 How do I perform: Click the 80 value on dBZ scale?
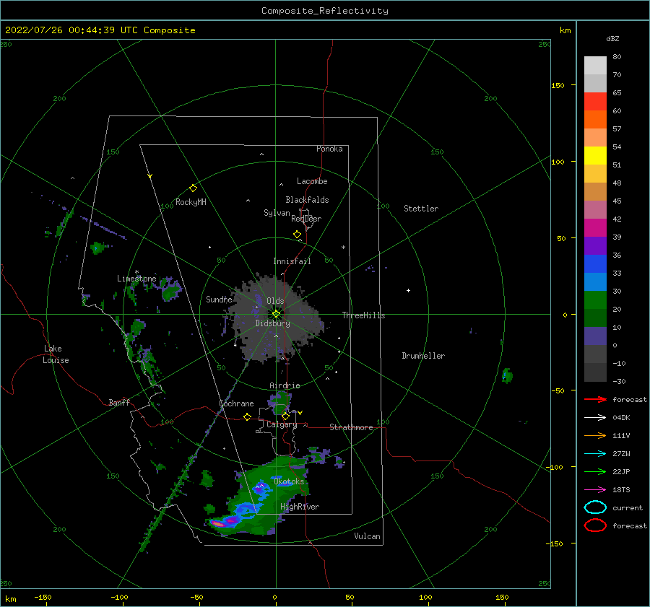click(x=617, y=56)
